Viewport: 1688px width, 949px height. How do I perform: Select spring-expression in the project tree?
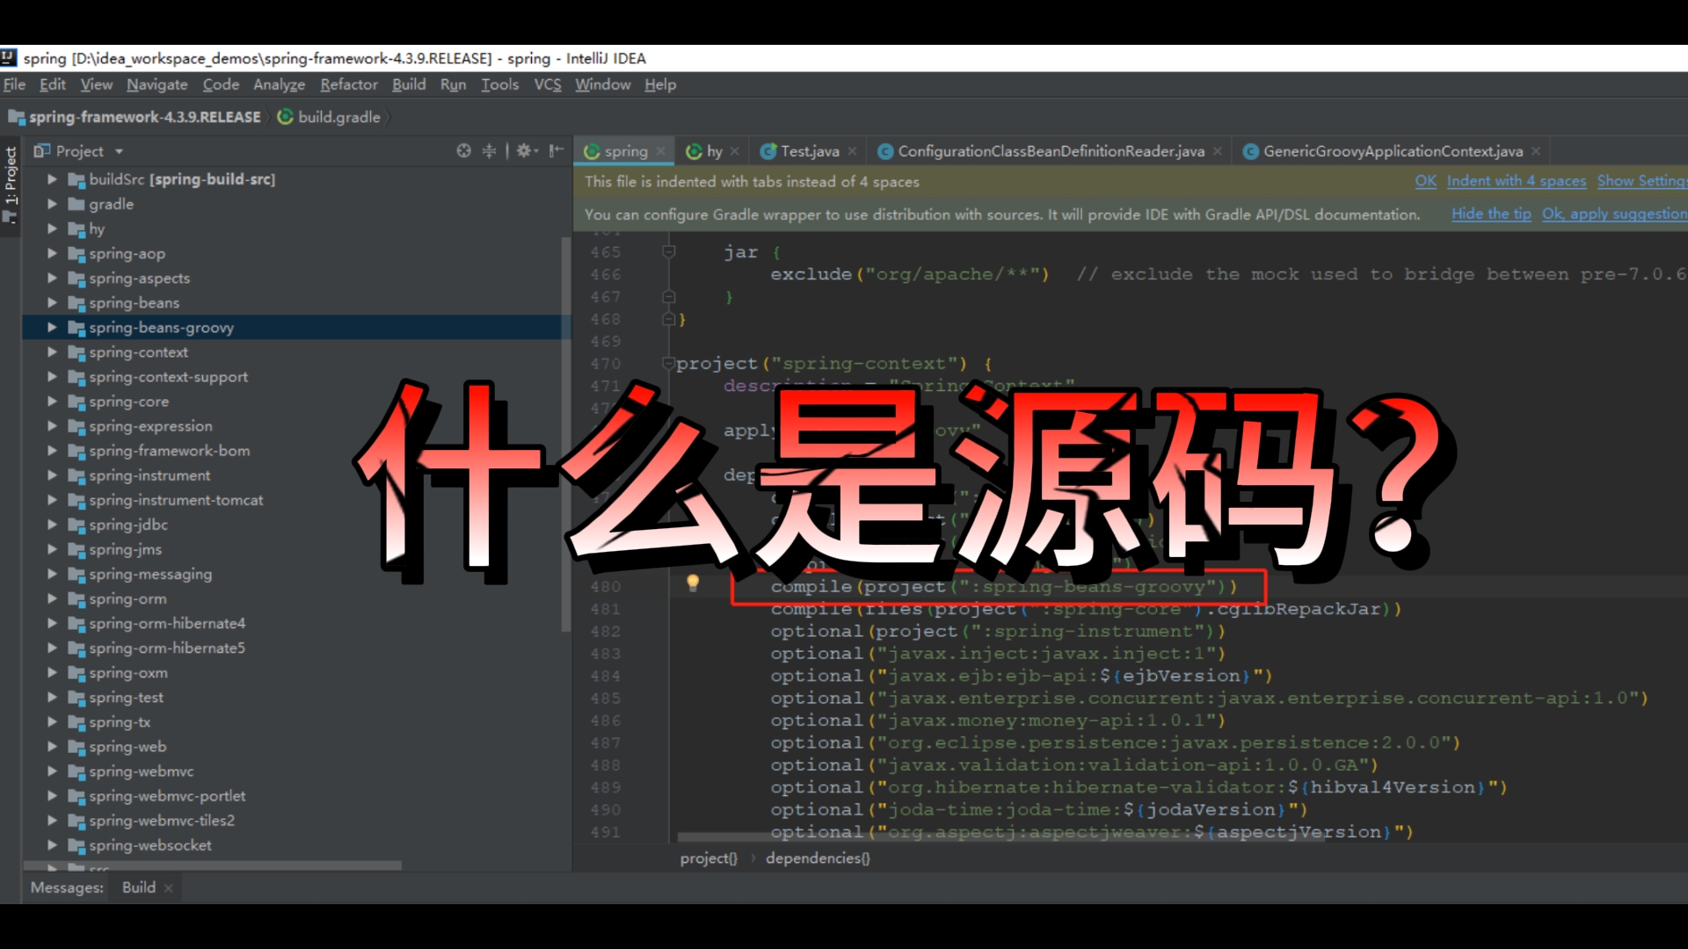[150, 426]
